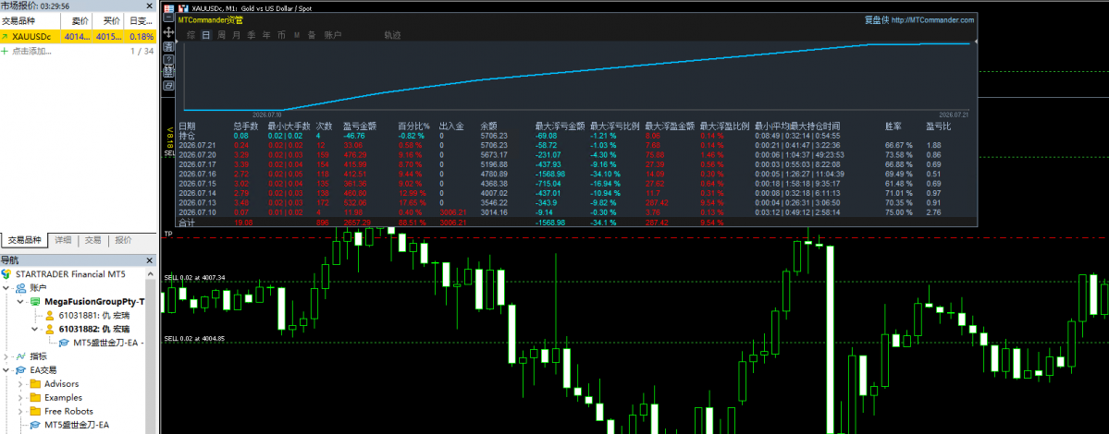This screenshot has width=1109, height=434.
Task: Select the 周 weekly period tab
Action: [221, 34]
